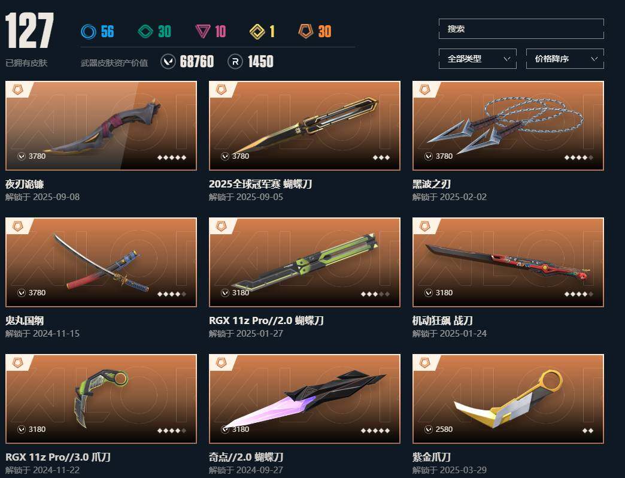Open the 2025全球冠军赛 蝴蝶刀 skin card
Screen dimensions: 625x478
(305, 126)
